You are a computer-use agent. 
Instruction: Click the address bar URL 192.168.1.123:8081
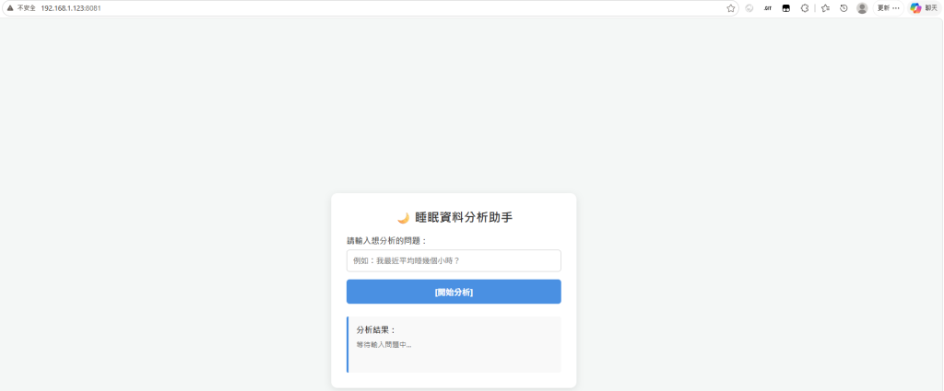[x=70, y=8]
